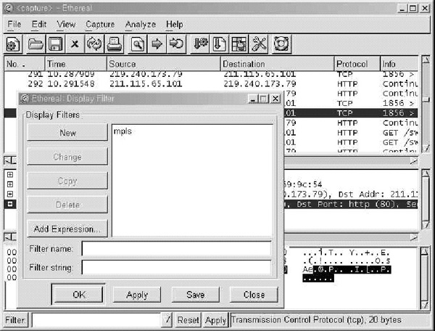Click hex pane scrollbar up arrow
The width and height of the screenshot is (435, 331).
click(x=426, y=252)
